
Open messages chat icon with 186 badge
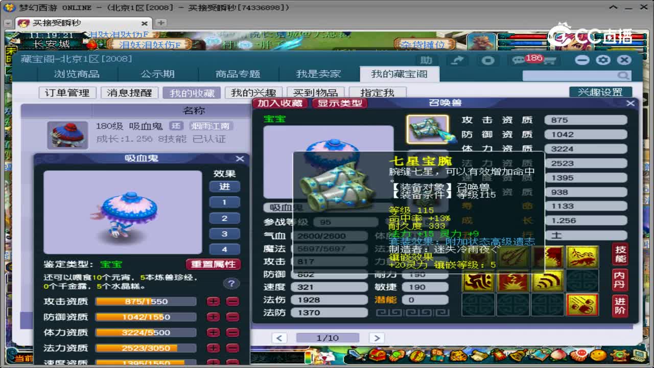[x=519, y=60]
